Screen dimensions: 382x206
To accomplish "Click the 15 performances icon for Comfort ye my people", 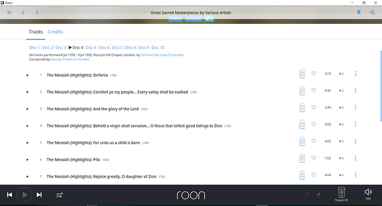I will click(x=302, y=90).
